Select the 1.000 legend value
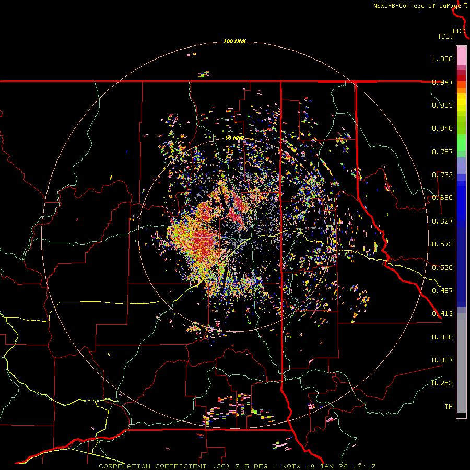Screen dimensions: 470x470 point(442,58)
